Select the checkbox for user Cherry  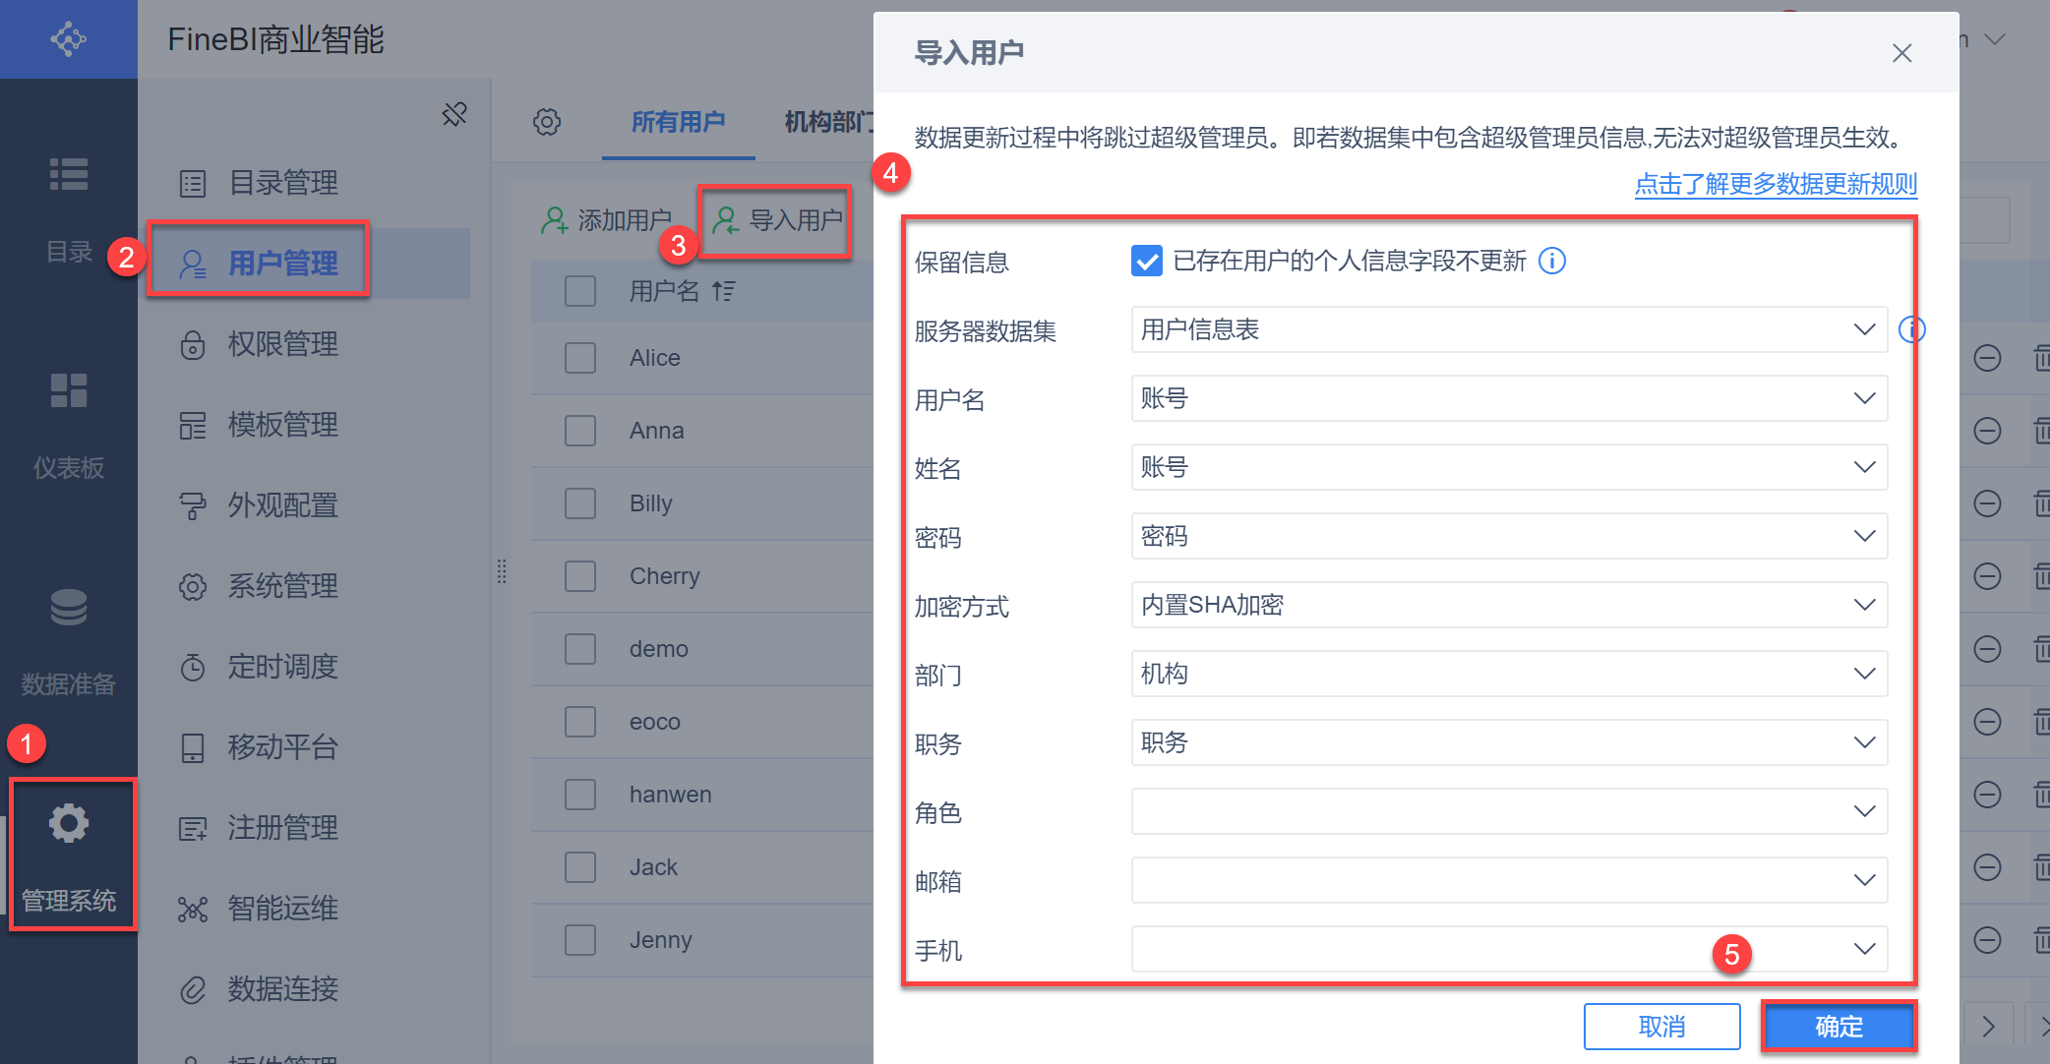tap(580, 576)
